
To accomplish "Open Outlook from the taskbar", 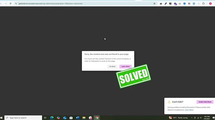I will click(x=65, y=118).
